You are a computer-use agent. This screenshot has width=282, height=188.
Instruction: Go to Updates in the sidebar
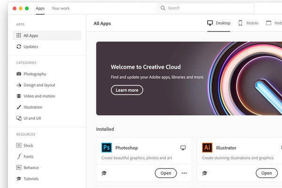click(x=31, y=47)
